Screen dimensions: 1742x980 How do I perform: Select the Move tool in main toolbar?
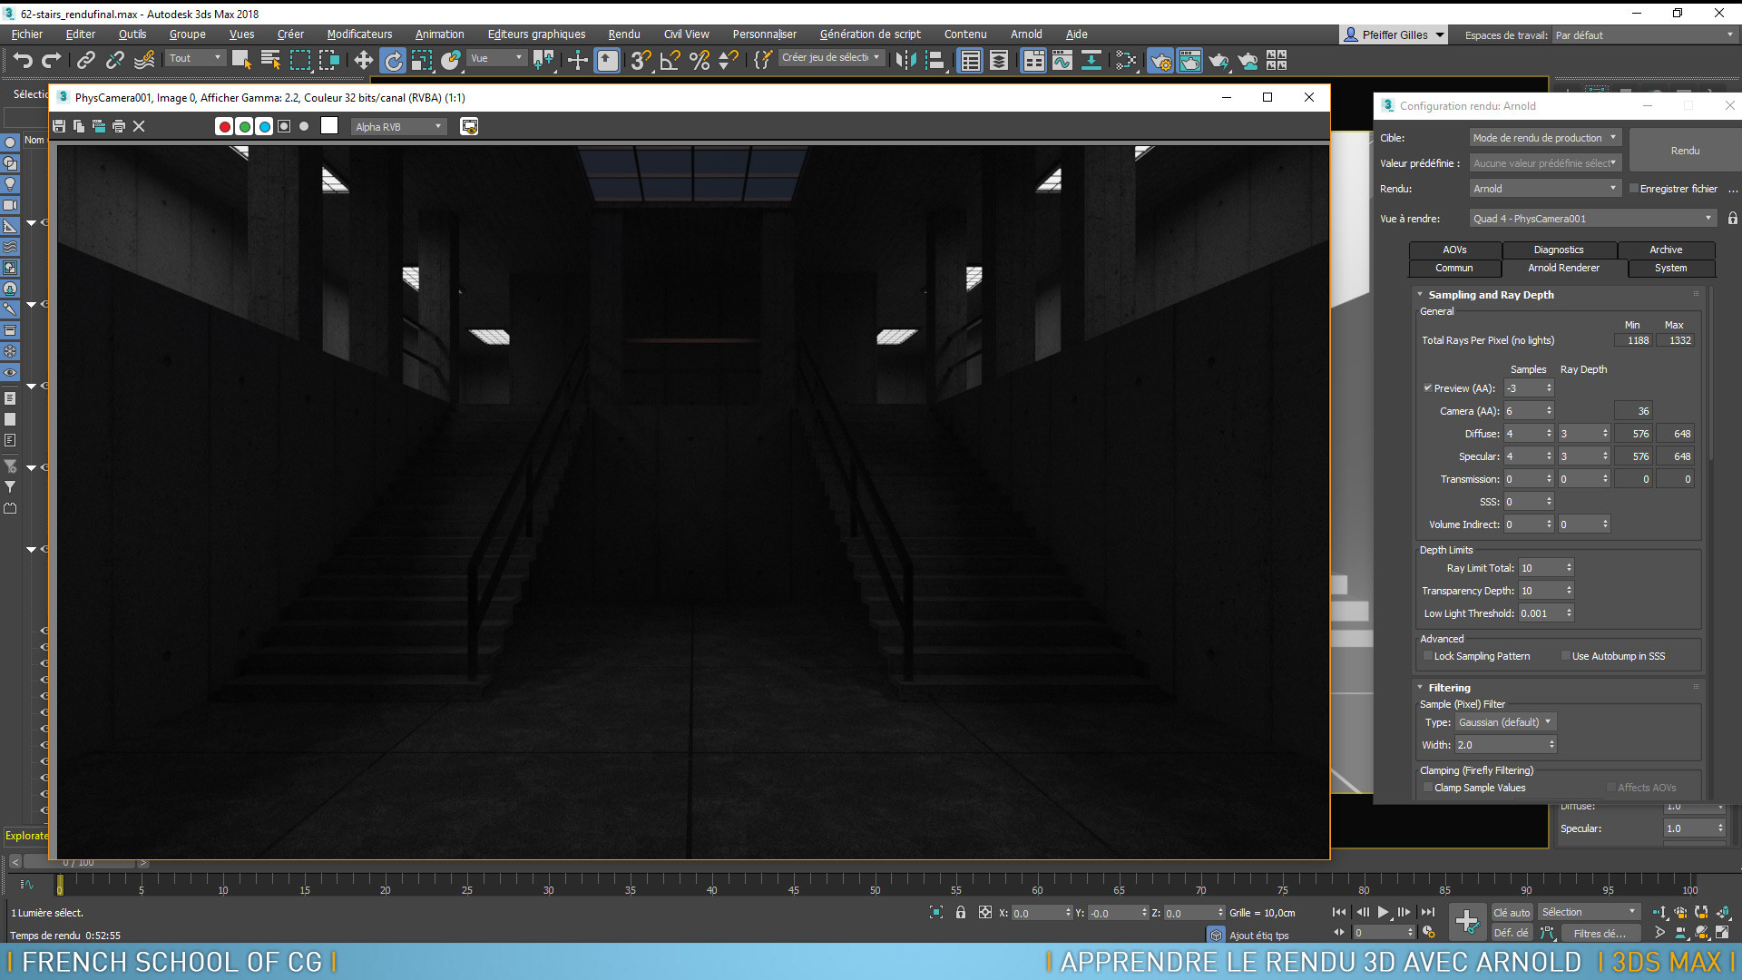point(362,60)
